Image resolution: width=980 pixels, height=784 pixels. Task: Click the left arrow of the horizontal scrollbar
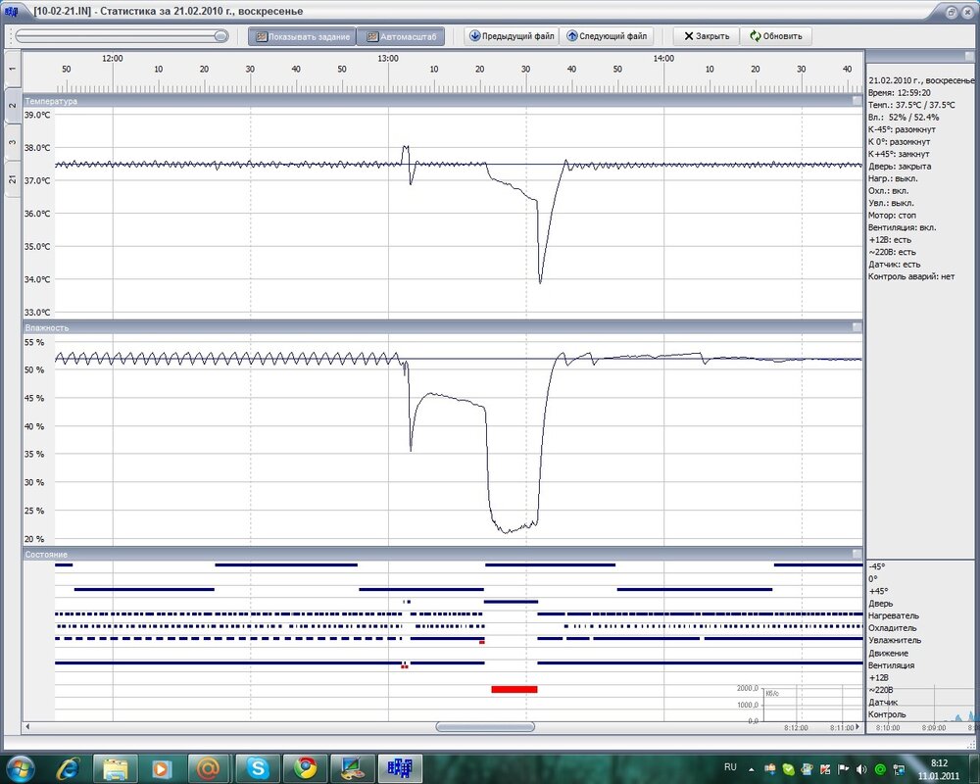[28, 727]
